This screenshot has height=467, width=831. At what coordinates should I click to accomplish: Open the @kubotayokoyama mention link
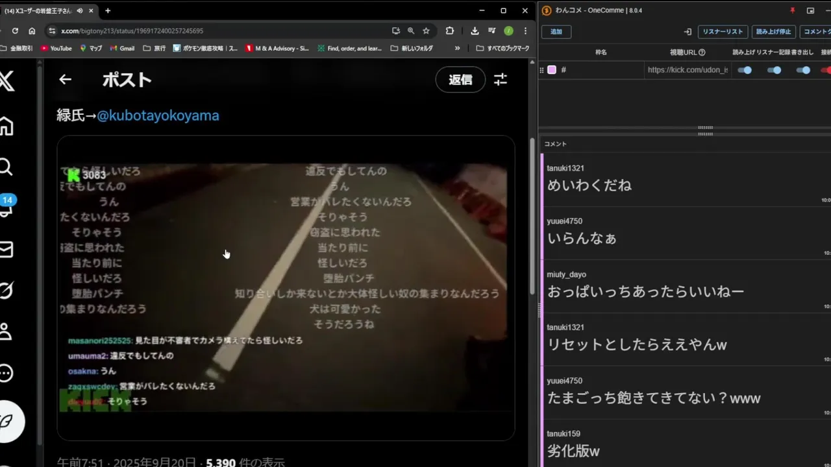coord(158,115)
